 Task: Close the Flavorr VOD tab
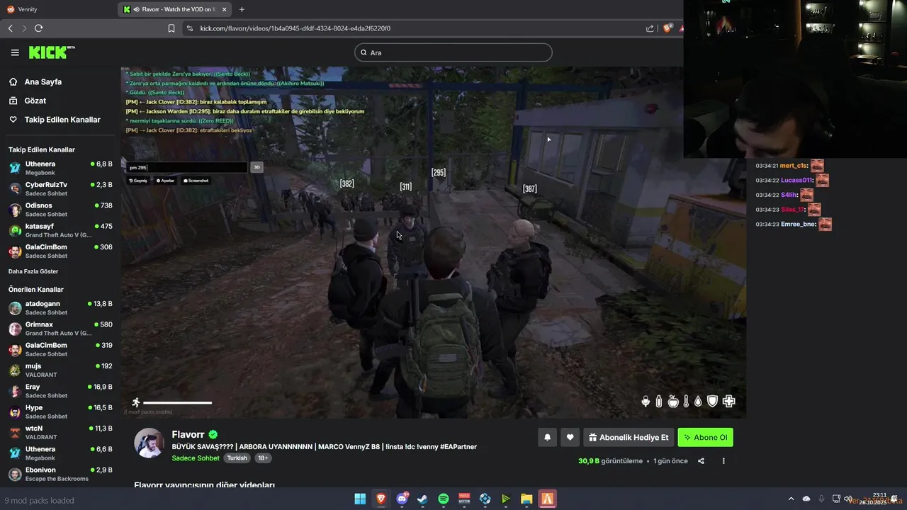pyautogui.click(x=226, y=9)
